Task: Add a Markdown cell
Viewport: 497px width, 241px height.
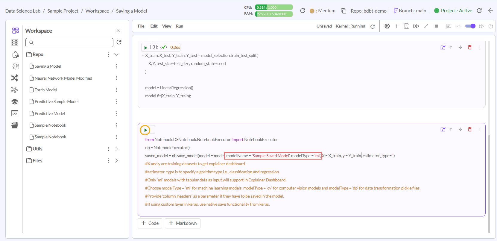Action: tap(183, 223)
